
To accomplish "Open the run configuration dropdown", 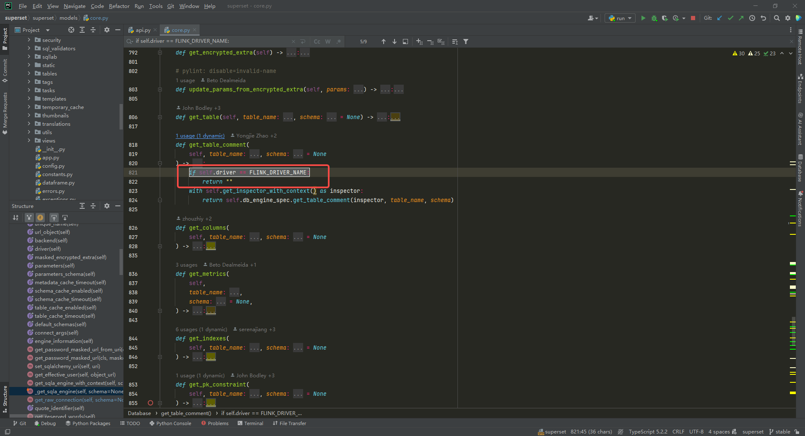I will (620, 18).
